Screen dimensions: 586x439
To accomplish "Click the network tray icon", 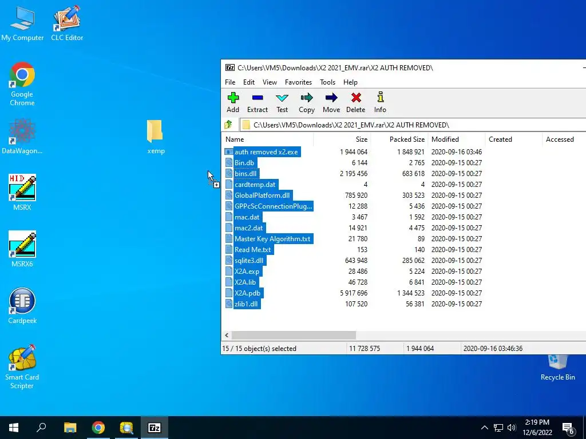I will [498, 428].
